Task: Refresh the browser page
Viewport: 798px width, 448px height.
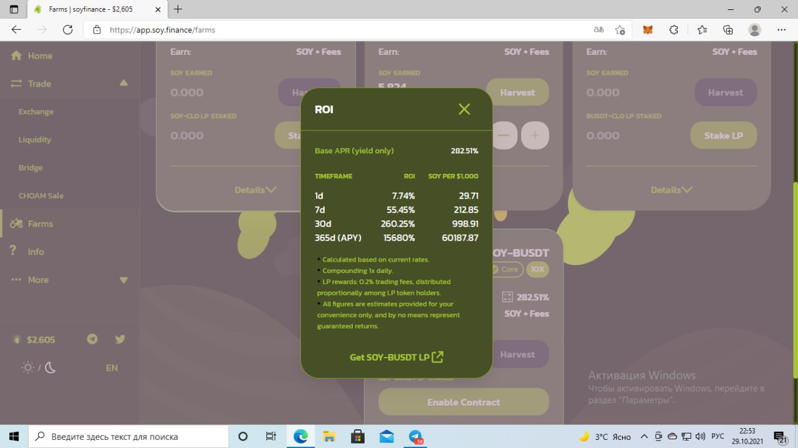Action: [68, 29]
